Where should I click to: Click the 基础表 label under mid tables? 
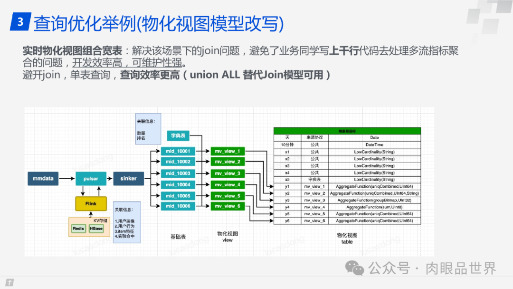(178, 237)
